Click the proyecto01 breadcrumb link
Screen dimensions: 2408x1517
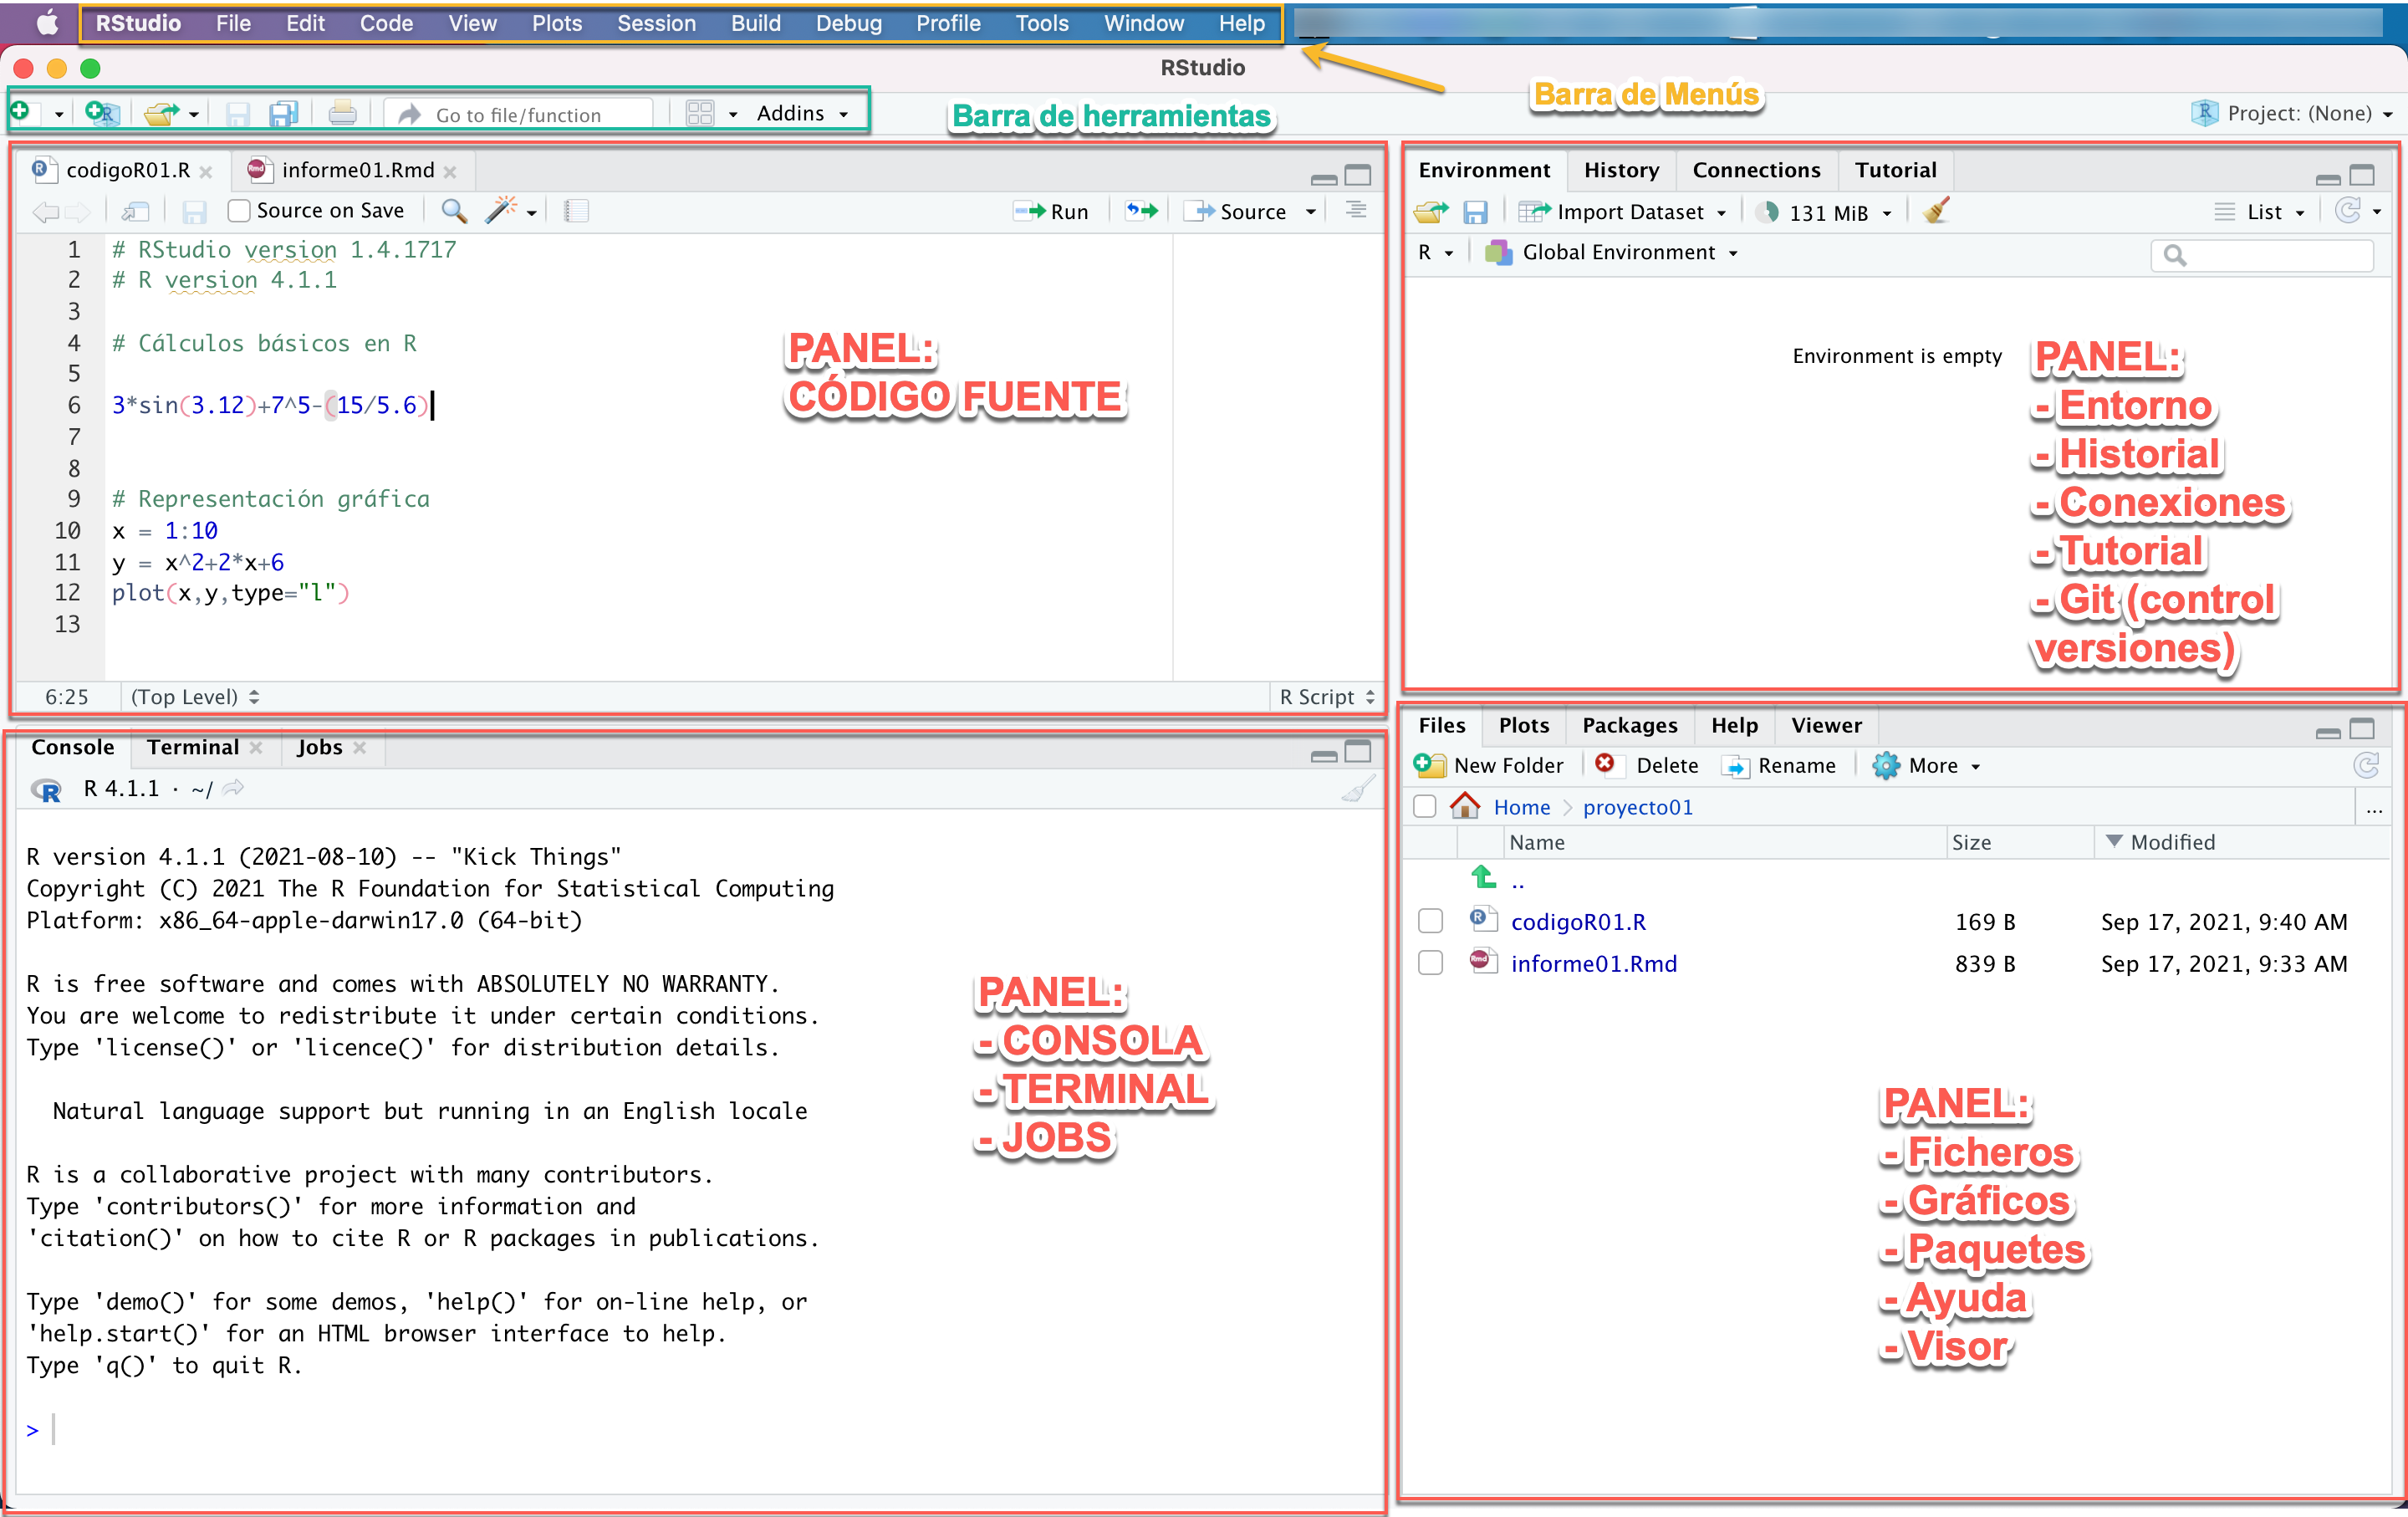1638,807
